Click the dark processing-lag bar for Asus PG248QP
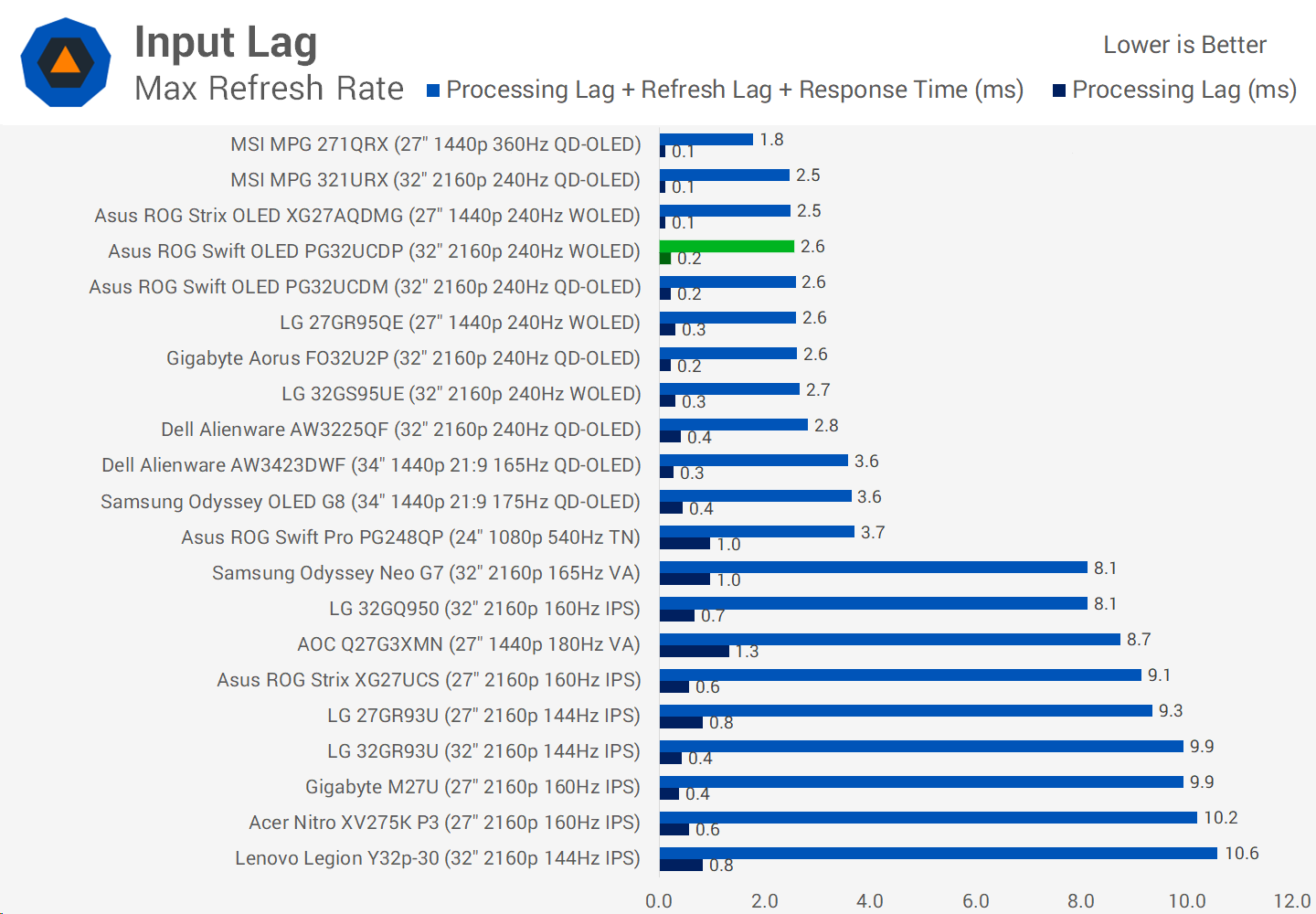Viewport: 1316px width, 914px height. pos(685,544)
